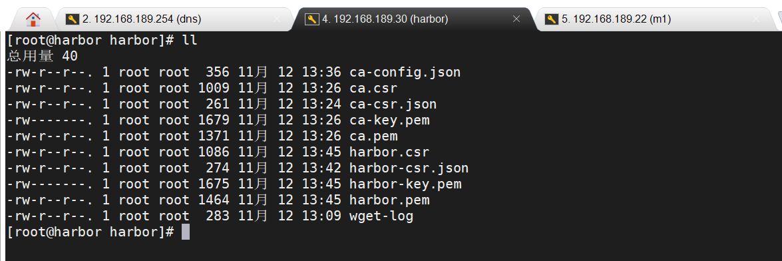Close the 192.168.189.30 (harbor) session tab
Screen dimensions: 782x261
pos(516,19)
